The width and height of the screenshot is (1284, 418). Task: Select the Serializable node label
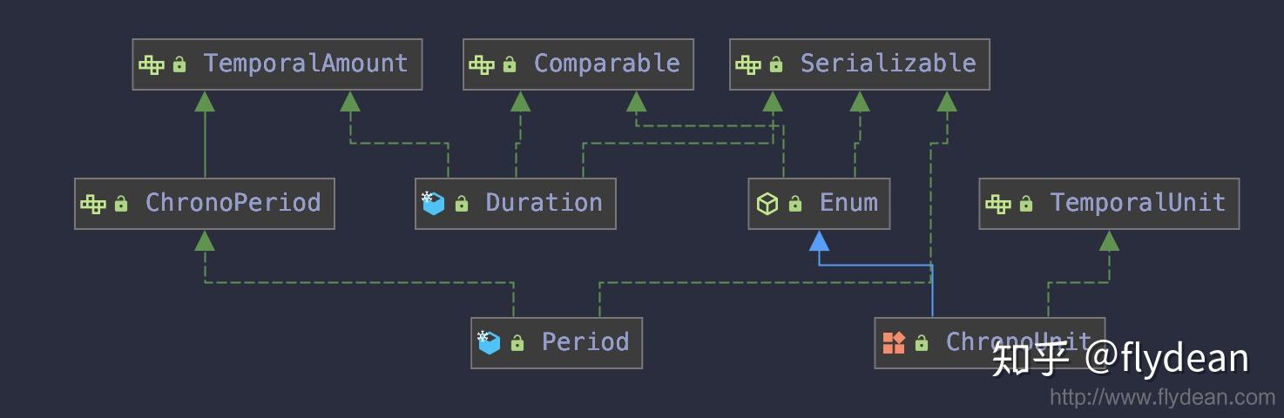pos(889,64)
